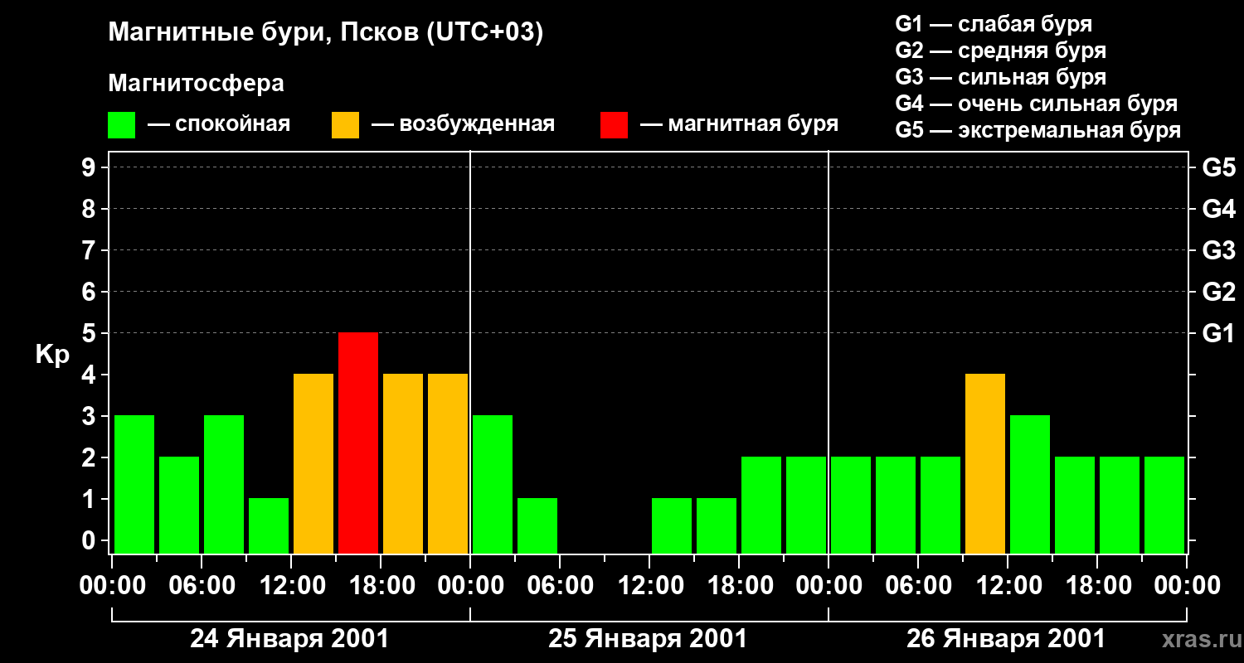This screenshot has height=663, width=1244.
Task: Click the 'Kp' axis label
Action: (x=52, y=355)
